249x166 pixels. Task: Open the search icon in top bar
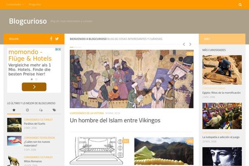click(240, 5)
